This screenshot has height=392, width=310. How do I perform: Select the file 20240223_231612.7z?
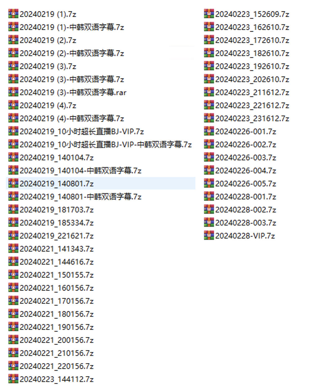click(252, 119)
